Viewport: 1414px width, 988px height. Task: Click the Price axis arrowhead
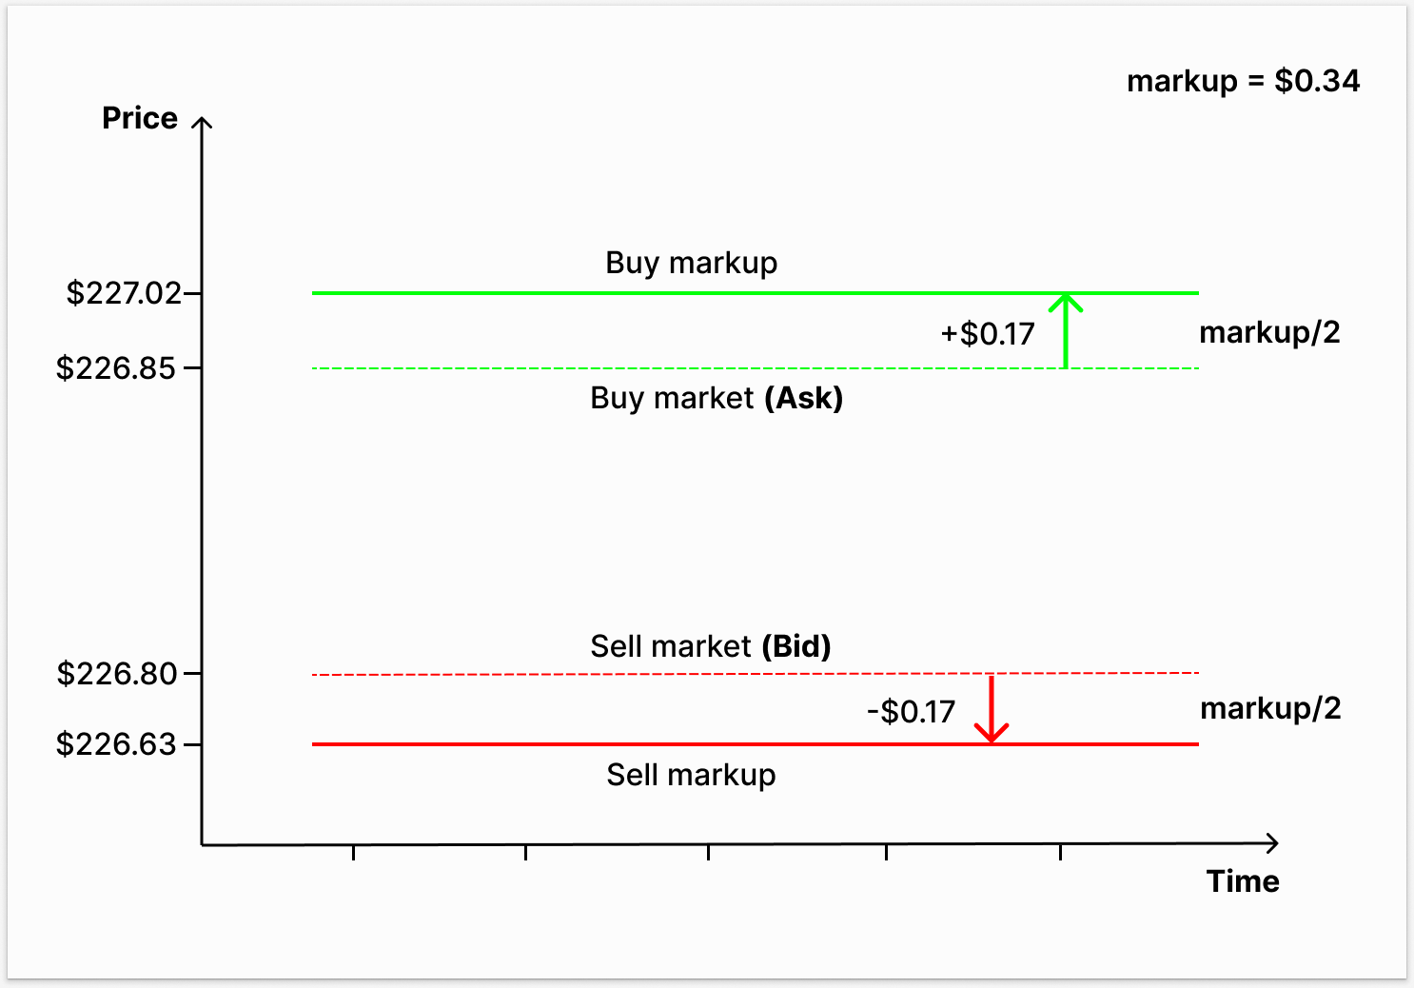(x=202, y=123)
